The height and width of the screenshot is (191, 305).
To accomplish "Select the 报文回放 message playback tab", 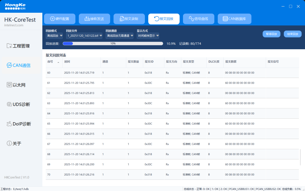I will (x=164, y=19).
